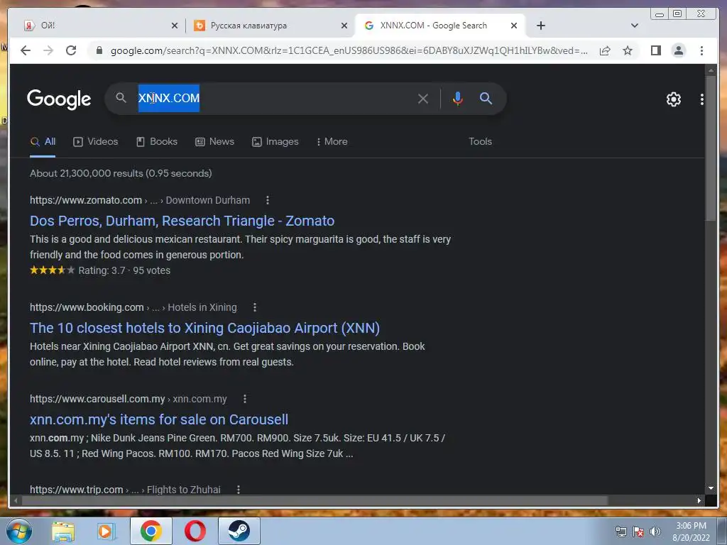Open the Zomato result options menu

pos(268,200)
